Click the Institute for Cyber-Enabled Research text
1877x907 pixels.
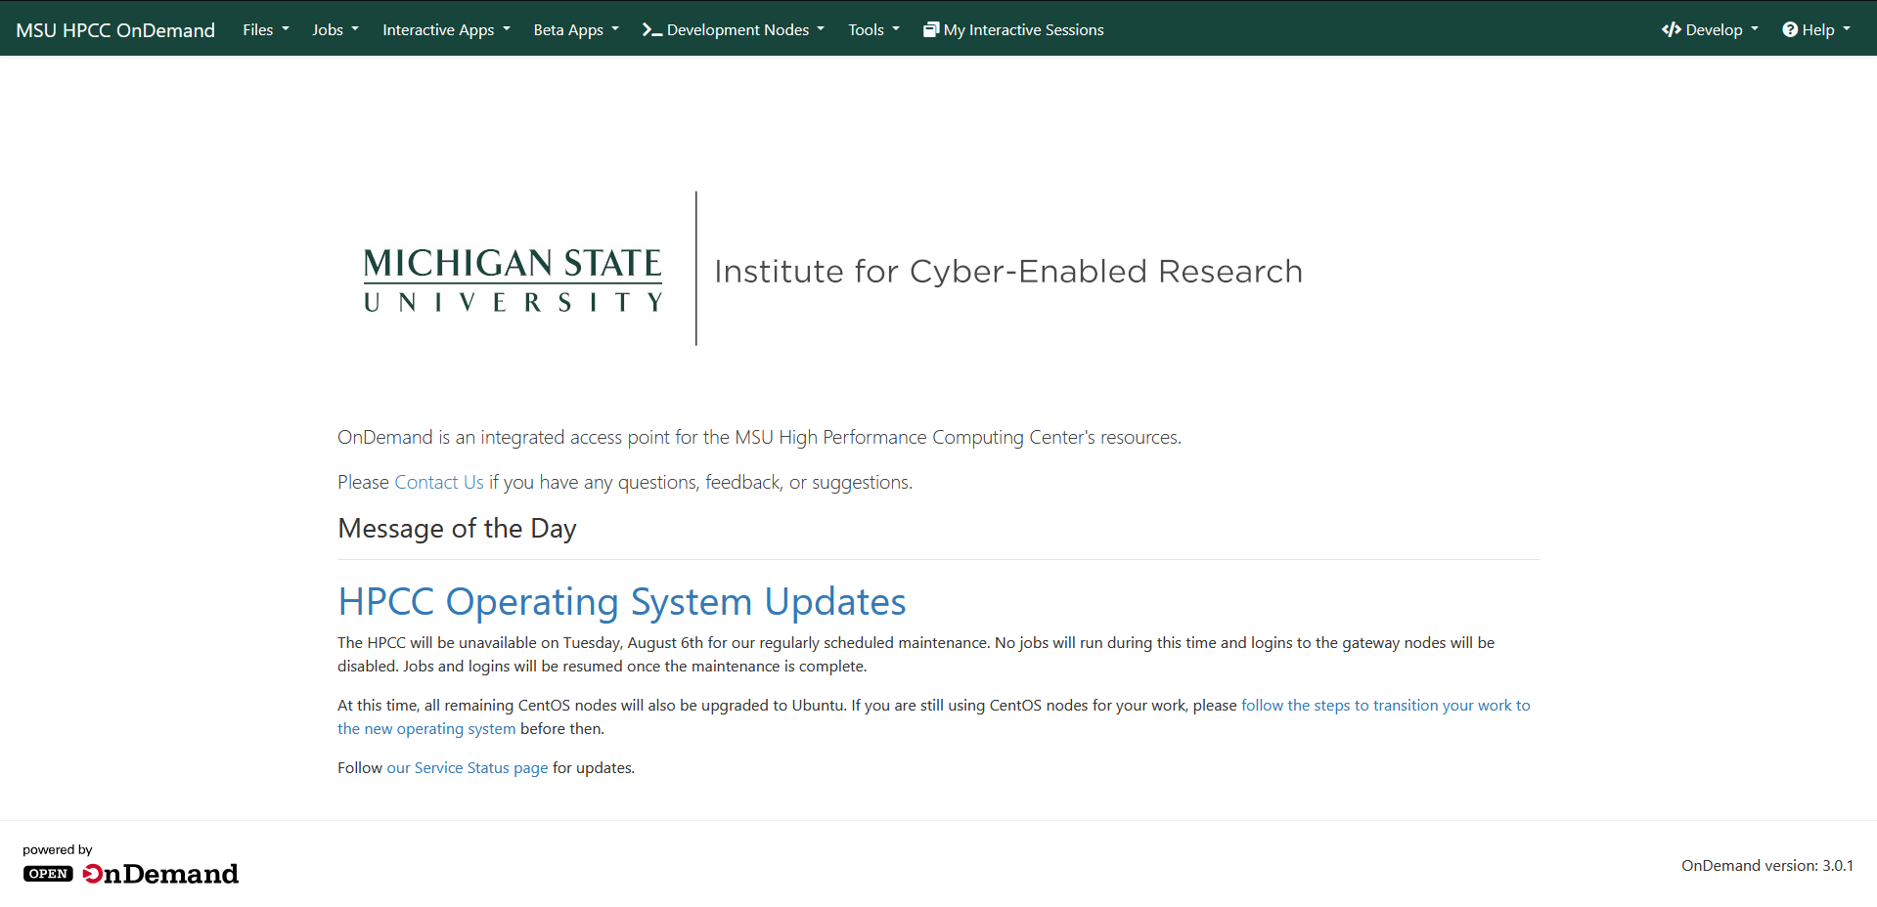click(x=1008, y=272)
